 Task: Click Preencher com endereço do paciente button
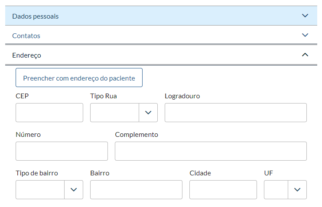(x=79, y=78)
